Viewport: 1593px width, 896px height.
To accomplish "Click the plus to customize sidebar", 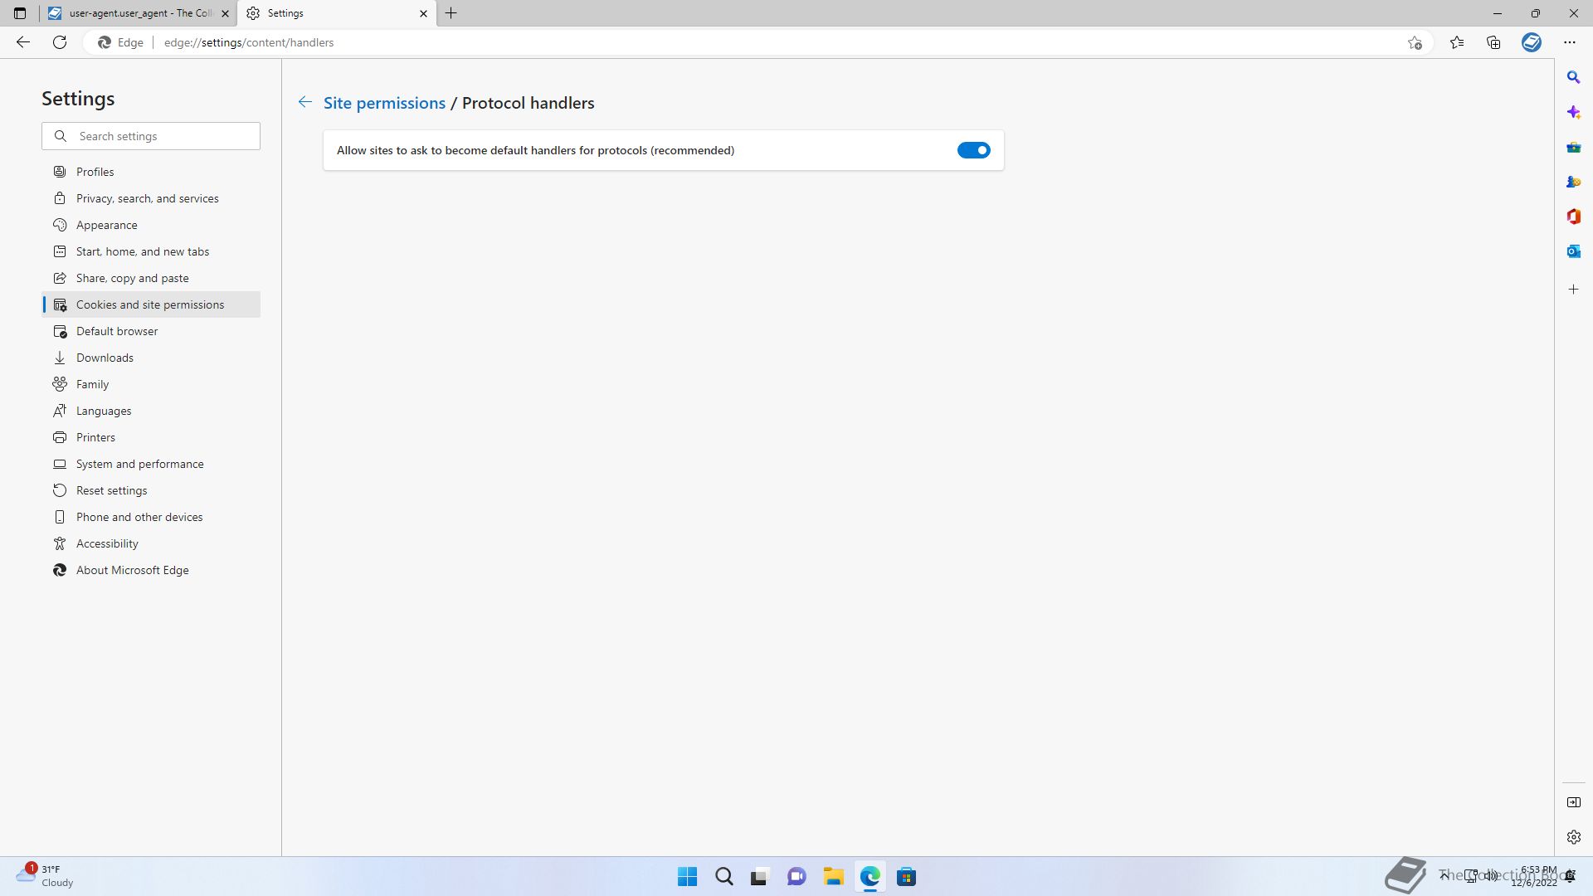I will pyautogui.click(x=1573, y=290).
